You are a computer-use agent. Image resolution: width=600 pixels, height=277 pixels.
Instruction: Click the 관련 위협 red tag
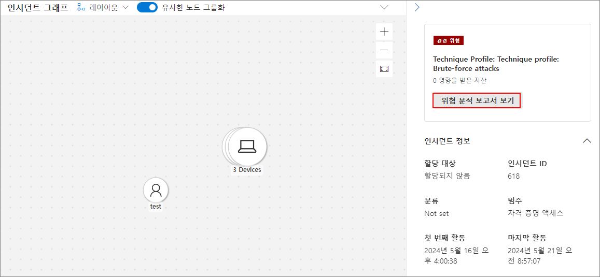pos(449,40)
